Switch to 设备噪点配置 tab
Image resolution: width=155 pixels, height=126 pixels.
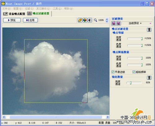click(14, 14)
